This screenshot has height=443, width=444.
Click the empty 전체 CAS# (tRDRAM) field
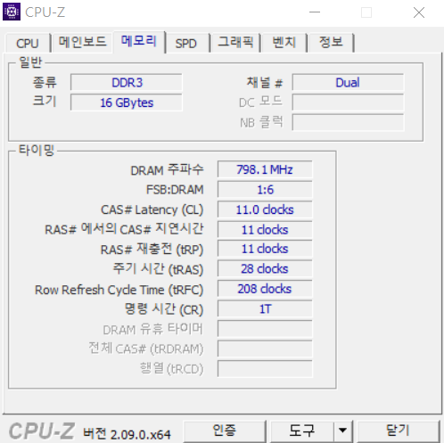click(265, 349)
